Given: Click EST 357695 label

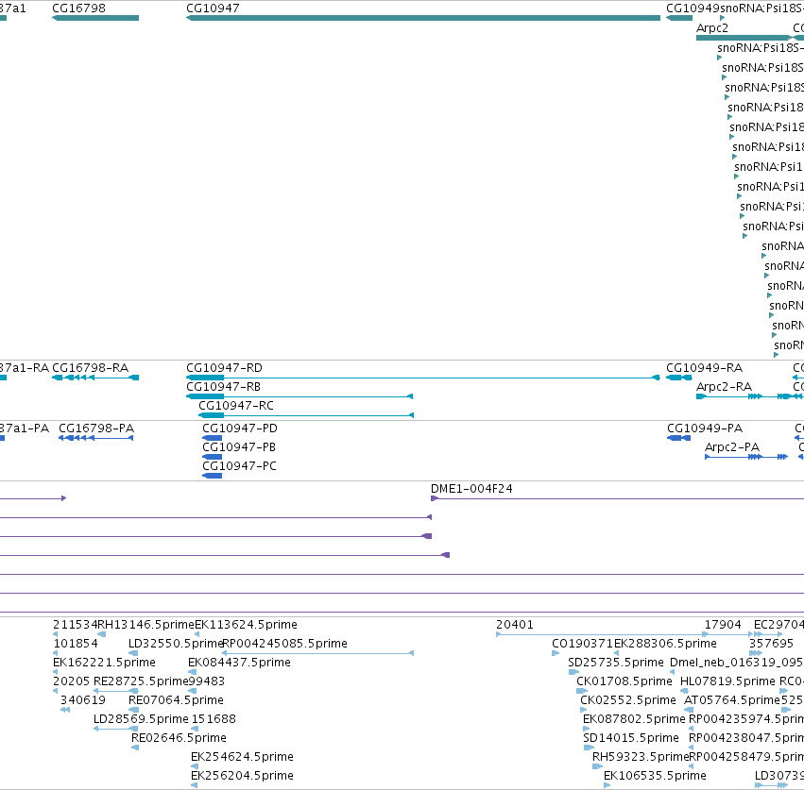Looking at the screenshot, I should click(x=771, y=644).
